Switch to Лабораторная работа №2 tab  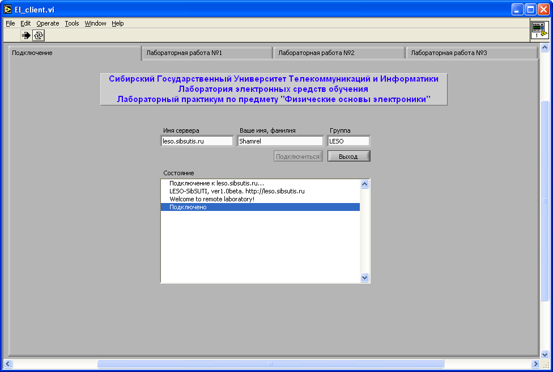[x=339, y=53]
